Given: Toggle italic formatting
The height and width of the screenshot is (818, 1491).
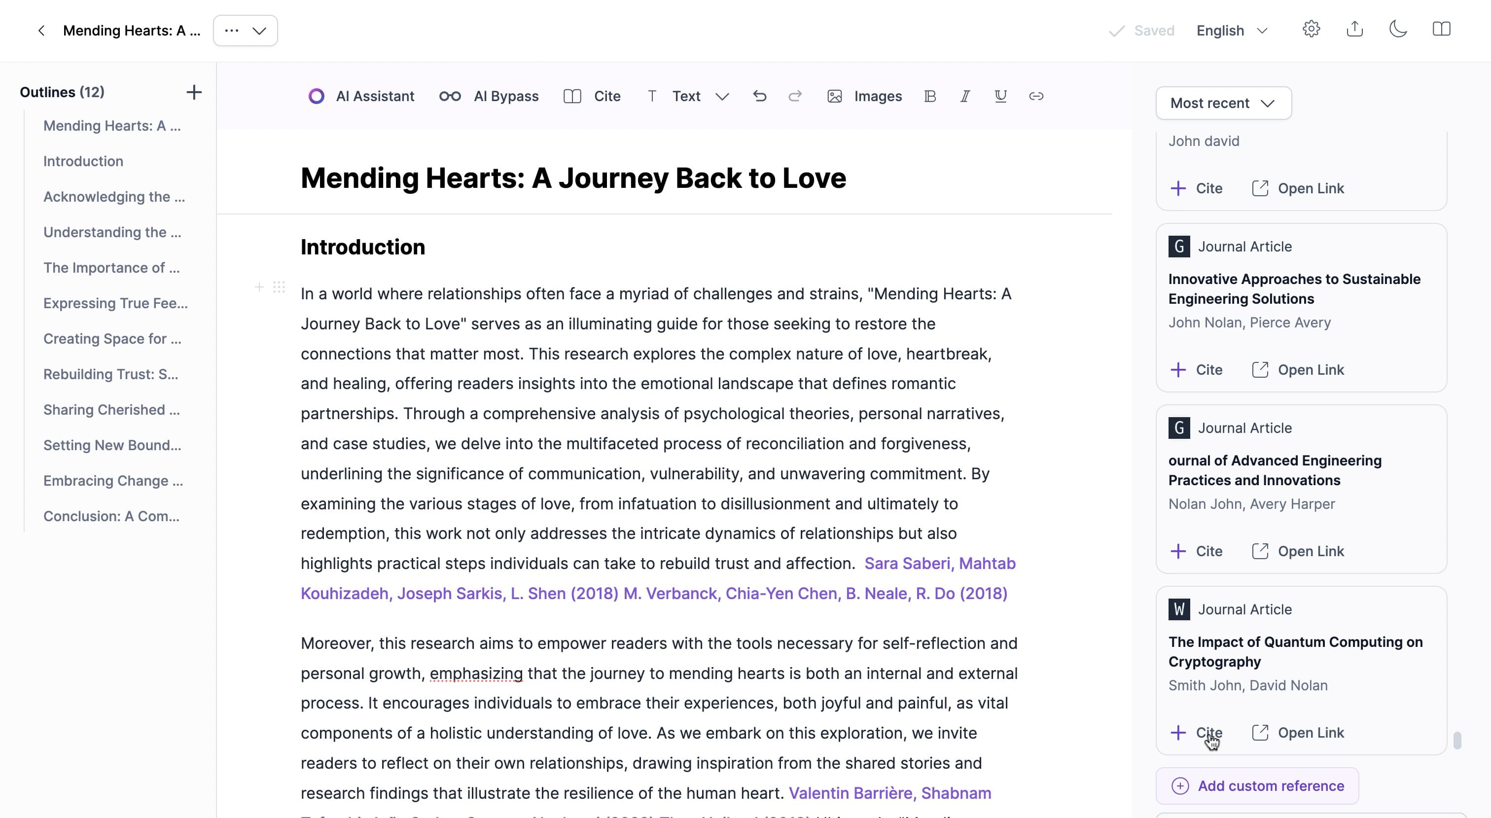Looking at the screenshot, I should 965,96.
